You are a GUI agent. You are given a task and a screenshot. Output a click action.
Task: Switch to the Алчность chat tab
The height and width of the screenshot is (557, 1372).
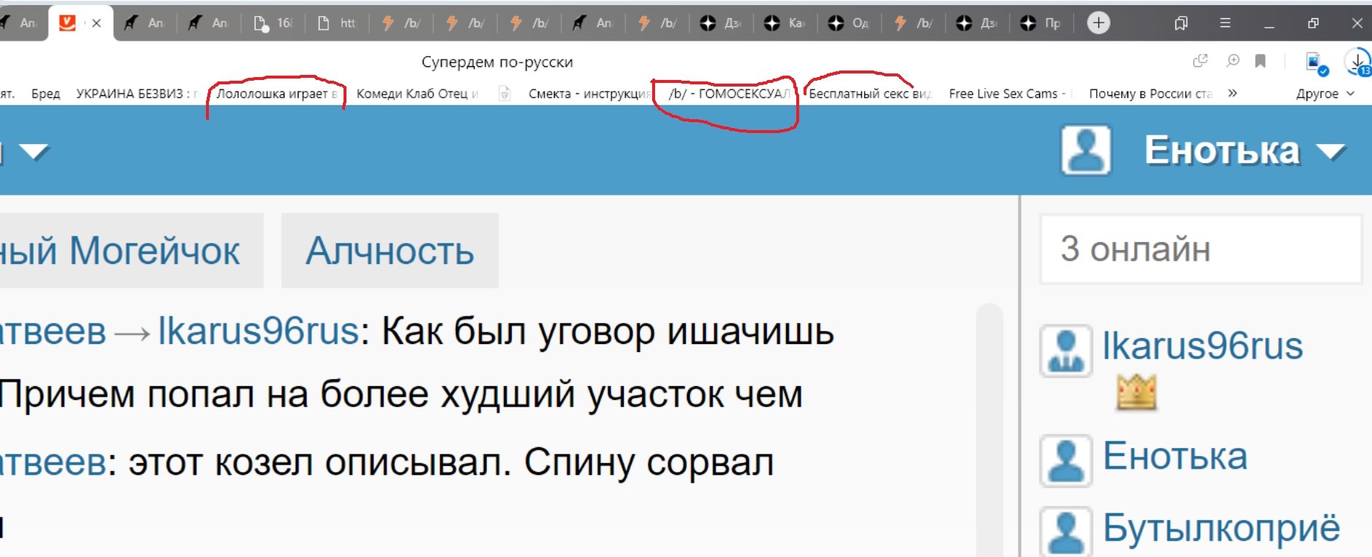pos(389,251)
